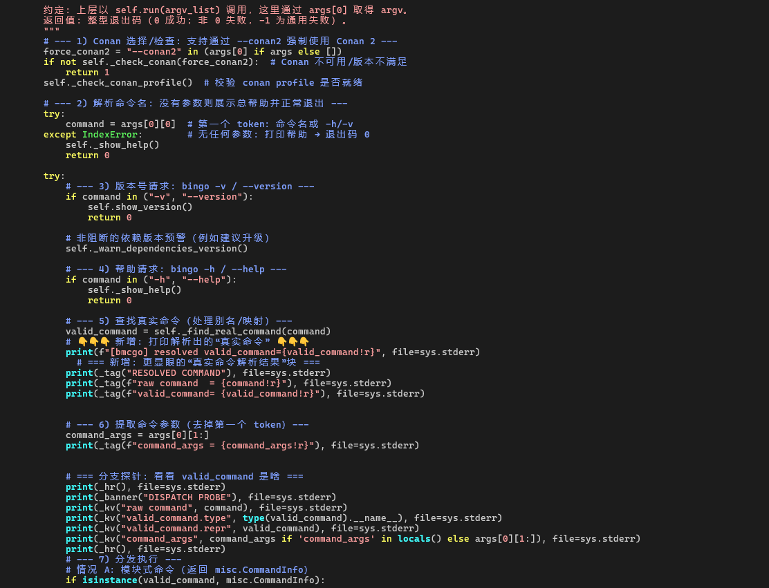Image resolution: width=769 pixels, height=588 pixels.
Task: Click the 'command_args = args[0][1:]' assignment
Action: (x=137, y=435)
